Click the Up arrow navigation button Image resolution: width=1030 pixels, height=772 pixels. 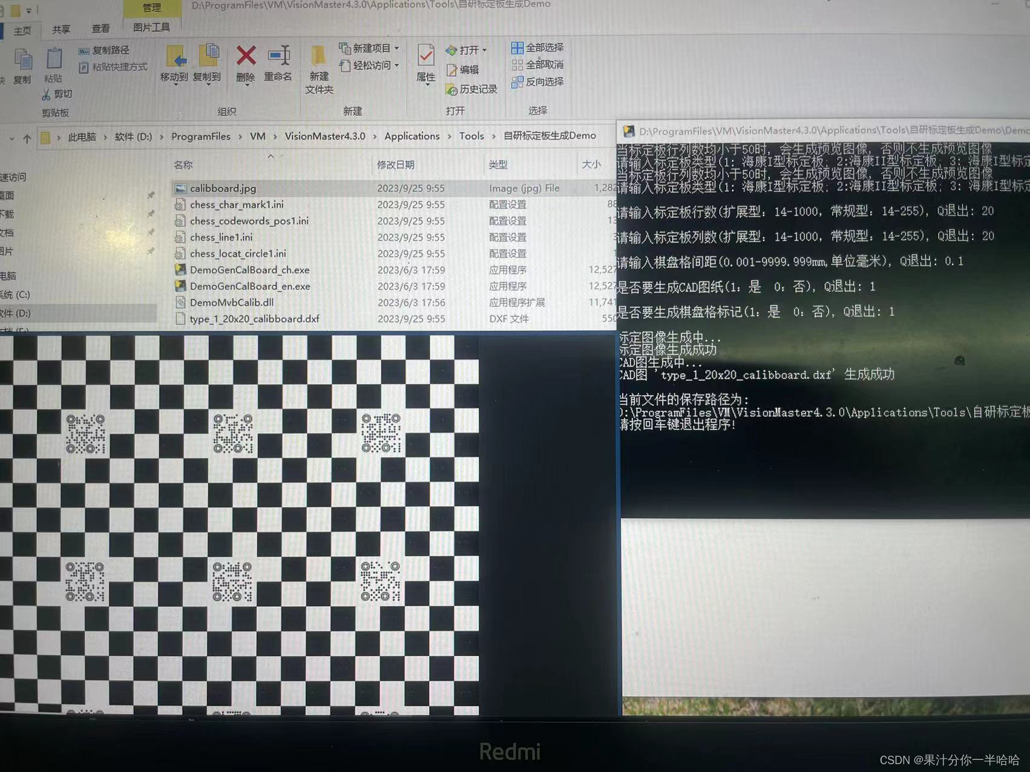[x=27, y=139]
